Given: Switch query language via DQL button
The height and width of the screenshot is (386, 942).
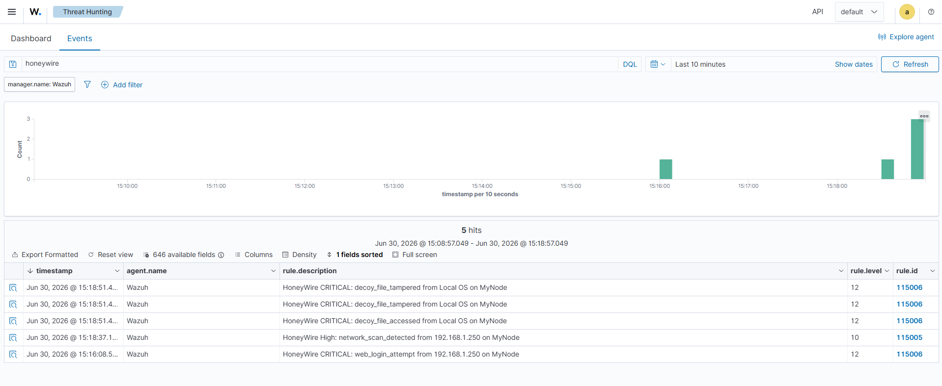Looking at the screenshot, I should [630, 64].
